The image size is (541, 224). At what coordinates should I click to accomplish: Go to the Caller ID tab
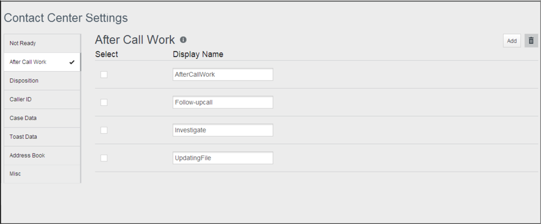coord(42,99)
